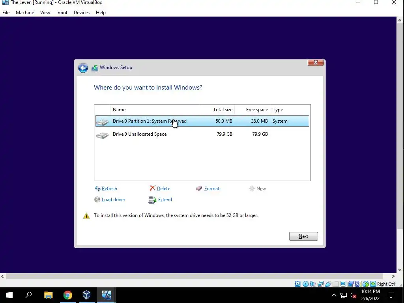Click the Type column header
404x303 pixels.
[x=290, y=110]
